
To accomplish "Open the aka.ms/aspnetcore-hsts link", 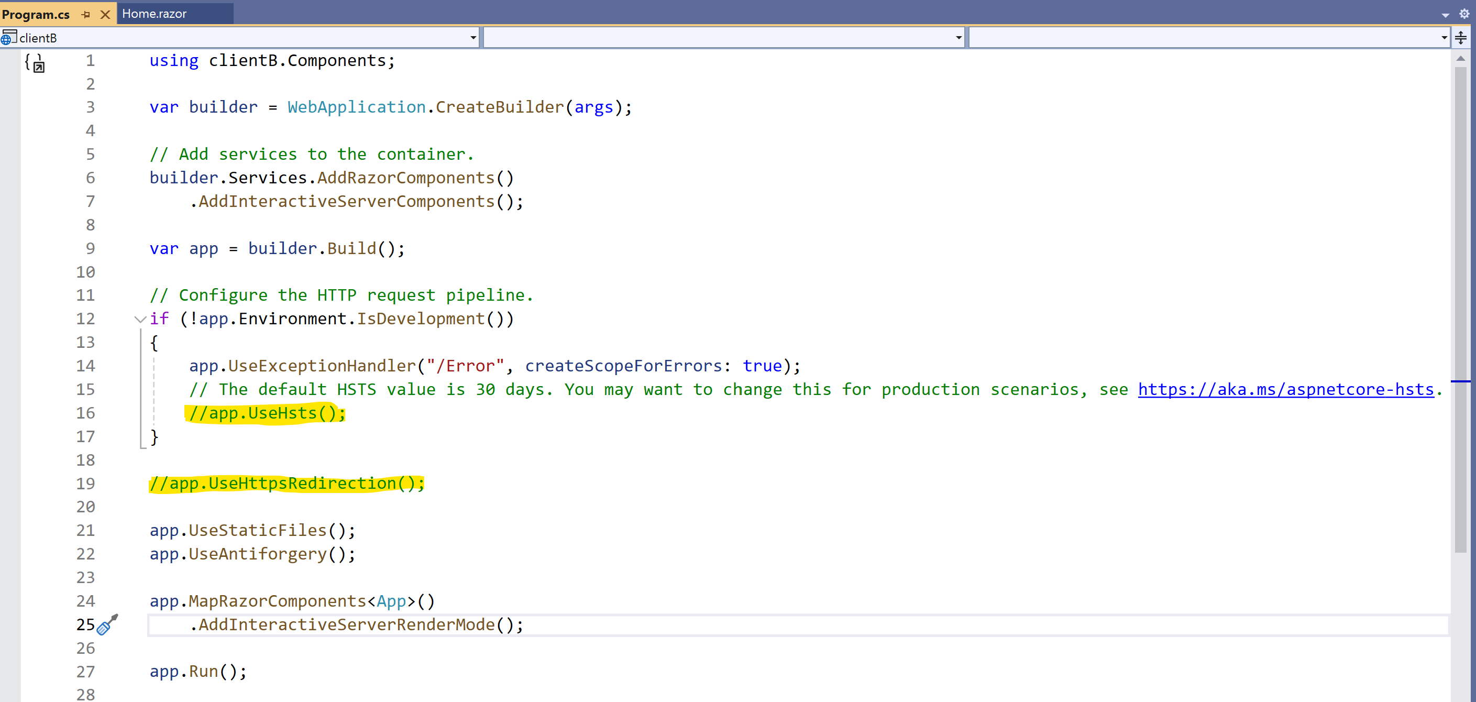I will (x=1286, y=390).
